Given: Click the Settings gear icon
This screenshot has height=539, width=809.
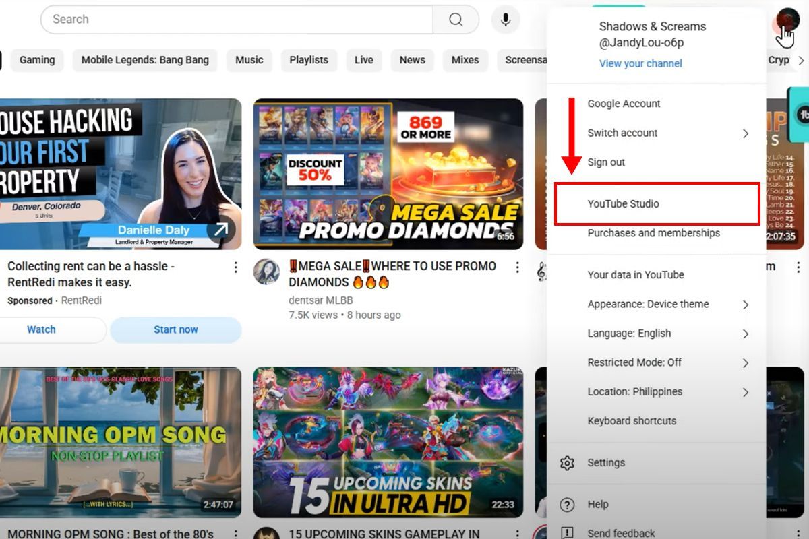Looking at the screenshot, I should point(567,463).
